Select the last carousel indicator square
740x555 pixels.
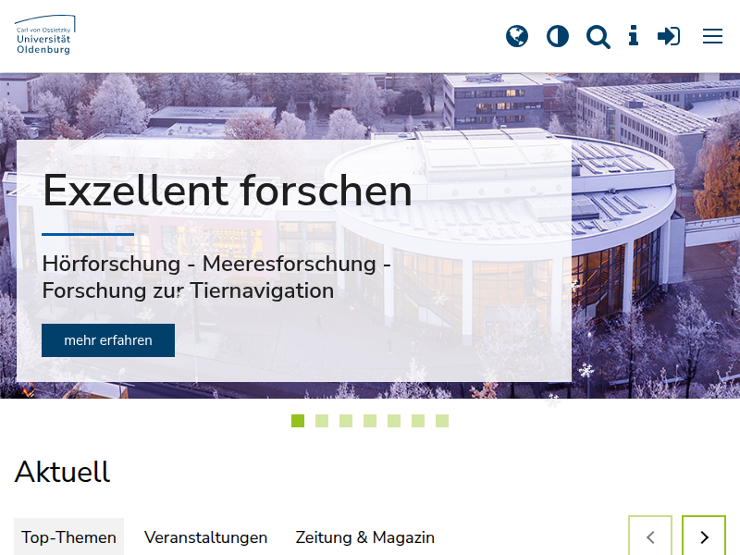442,421
